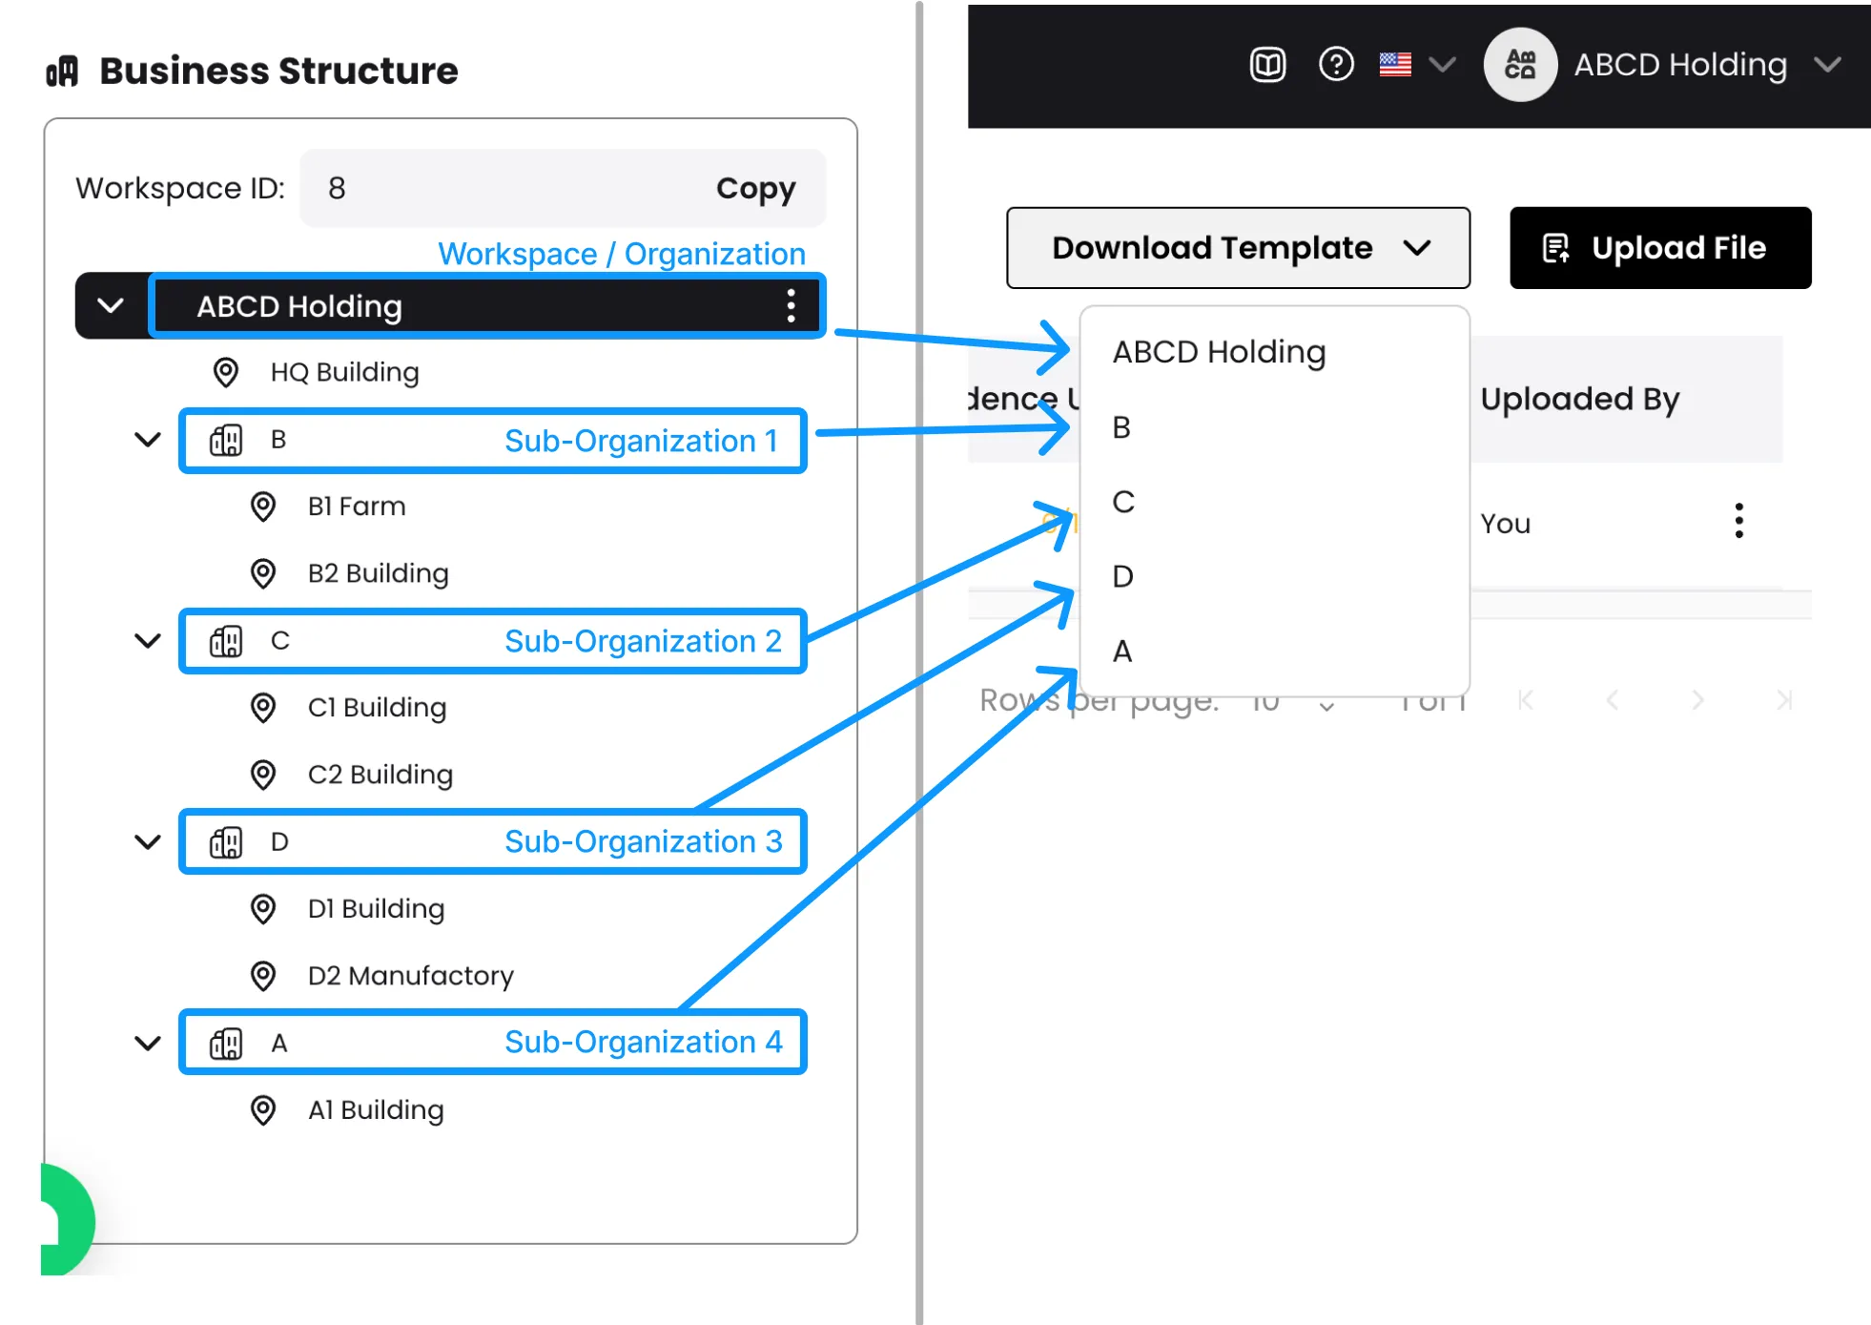Copy the Workspace ID

click(755, 188)
